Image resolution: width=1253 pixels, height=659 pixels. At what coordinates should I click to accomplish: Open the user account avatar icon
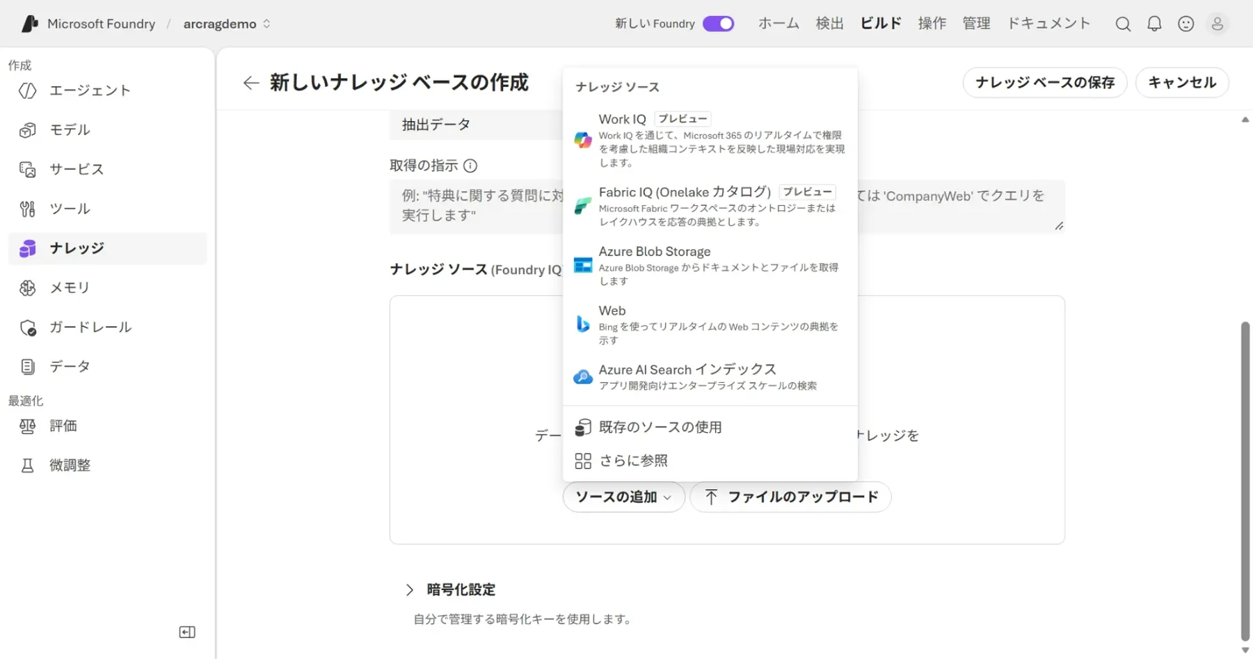[x=1218, y=24]
